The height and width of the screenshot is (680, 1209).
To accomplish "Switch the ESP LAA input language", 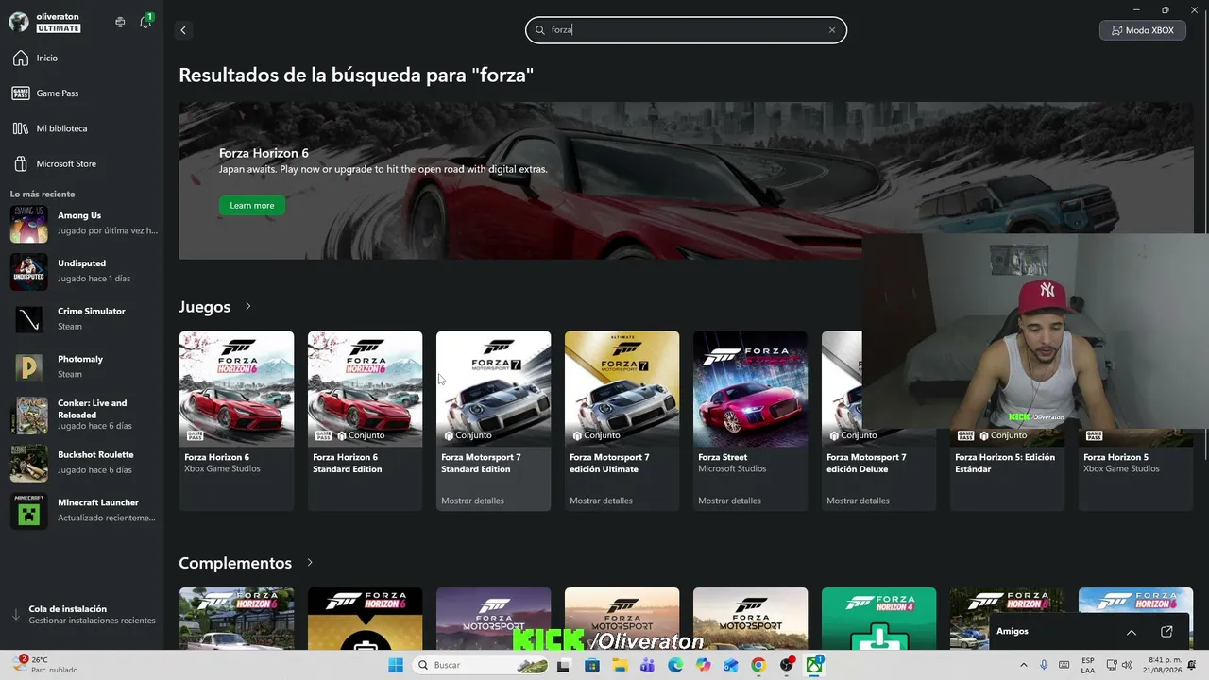I will [1089, 665].
